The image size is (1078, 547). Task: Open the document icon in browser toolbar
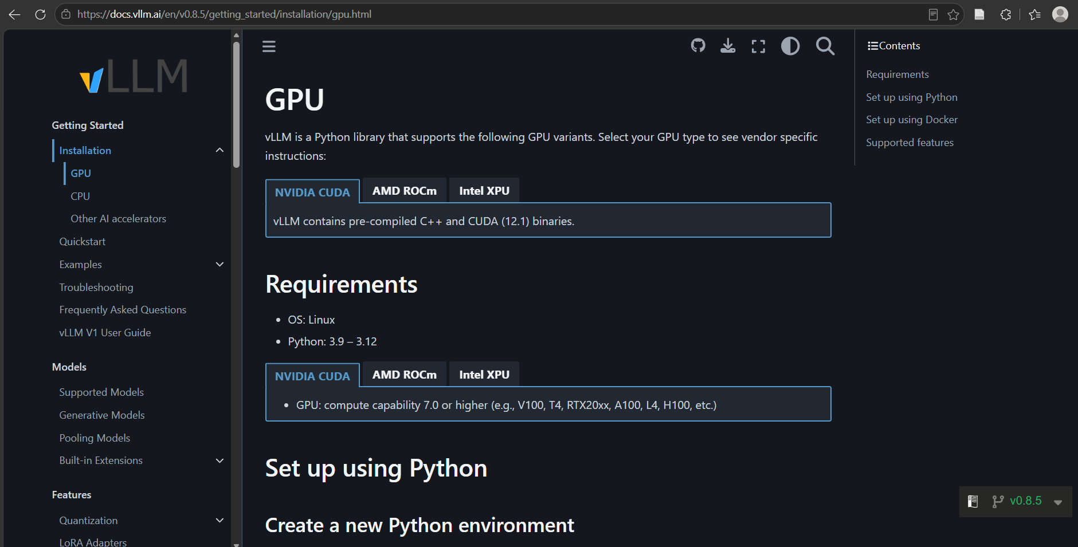[979, 14]
